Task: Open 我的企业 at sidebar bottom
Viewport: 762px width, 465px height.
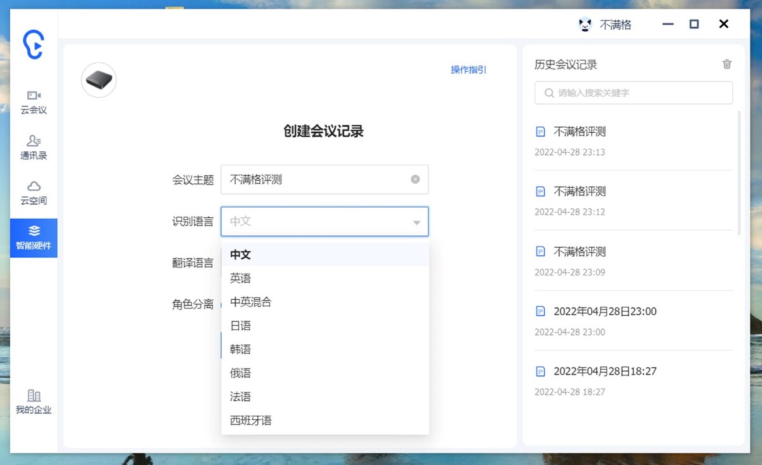Action: [34, 402]
